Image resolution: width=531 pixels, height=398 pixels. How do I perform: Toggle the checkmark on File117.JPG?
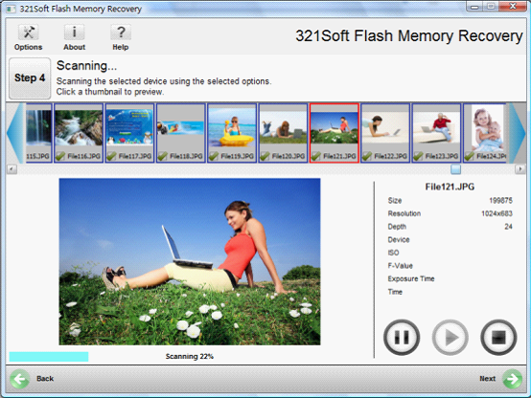pyautogui.click(x=111, y=156)
